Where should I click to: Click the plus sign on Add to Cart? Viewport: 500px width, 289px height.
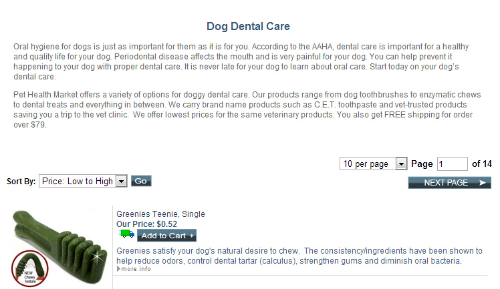(191, 236)
